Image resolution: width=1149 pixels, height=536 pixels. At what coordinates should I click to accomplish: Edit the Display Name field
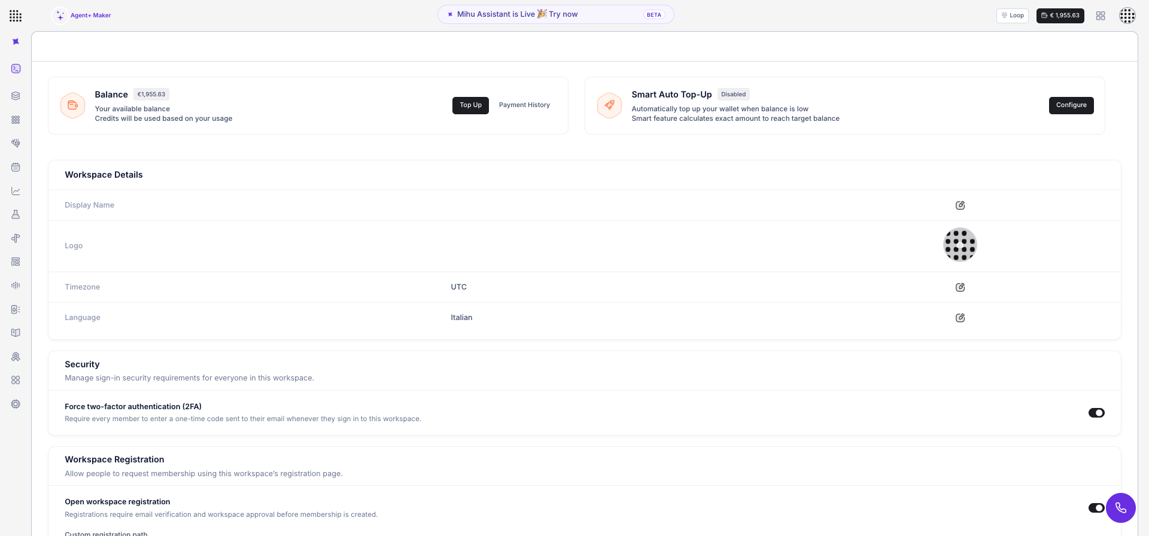(x=960, y=205)
